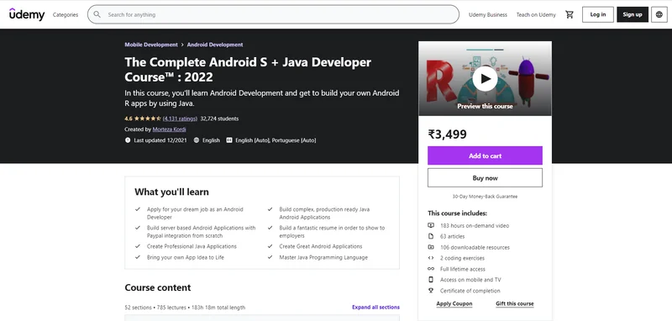The height and width of the screenshot is (321, 672).
Task: Click 183 hours on-demand video text
Action: click(475, 225)
